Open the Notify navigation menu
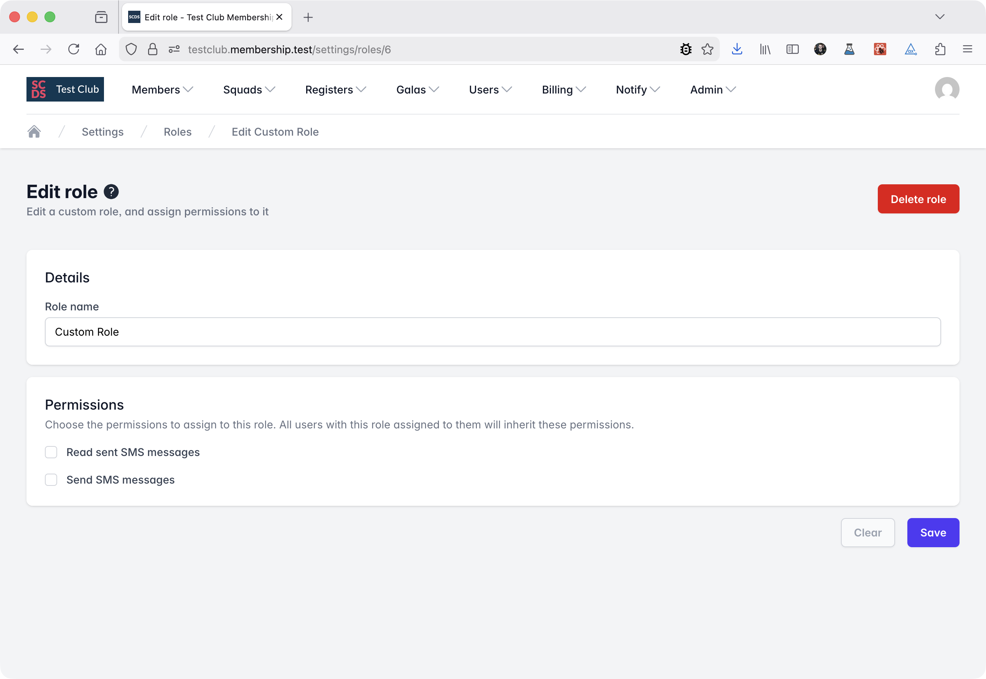This screenshot has width=986, height=679. (x=638, y=90)
